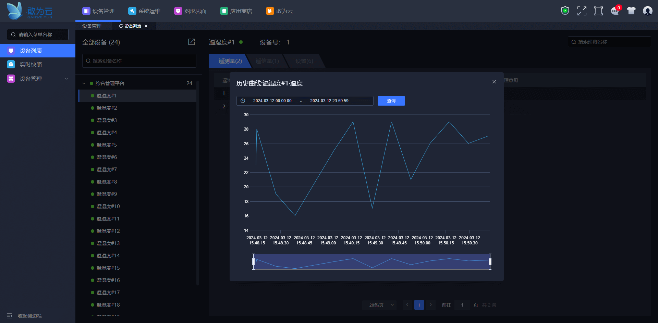Click the 搜索设备名称 search field
The height and width of the screenshot is (323, 658).
[139, 61]
